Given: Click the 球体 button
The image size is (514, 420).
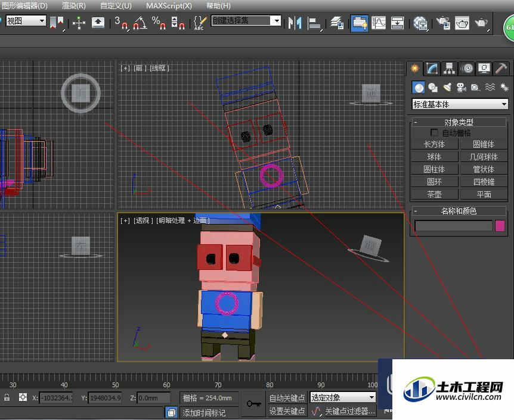Looking at the screenshot, I should point(434,157).
